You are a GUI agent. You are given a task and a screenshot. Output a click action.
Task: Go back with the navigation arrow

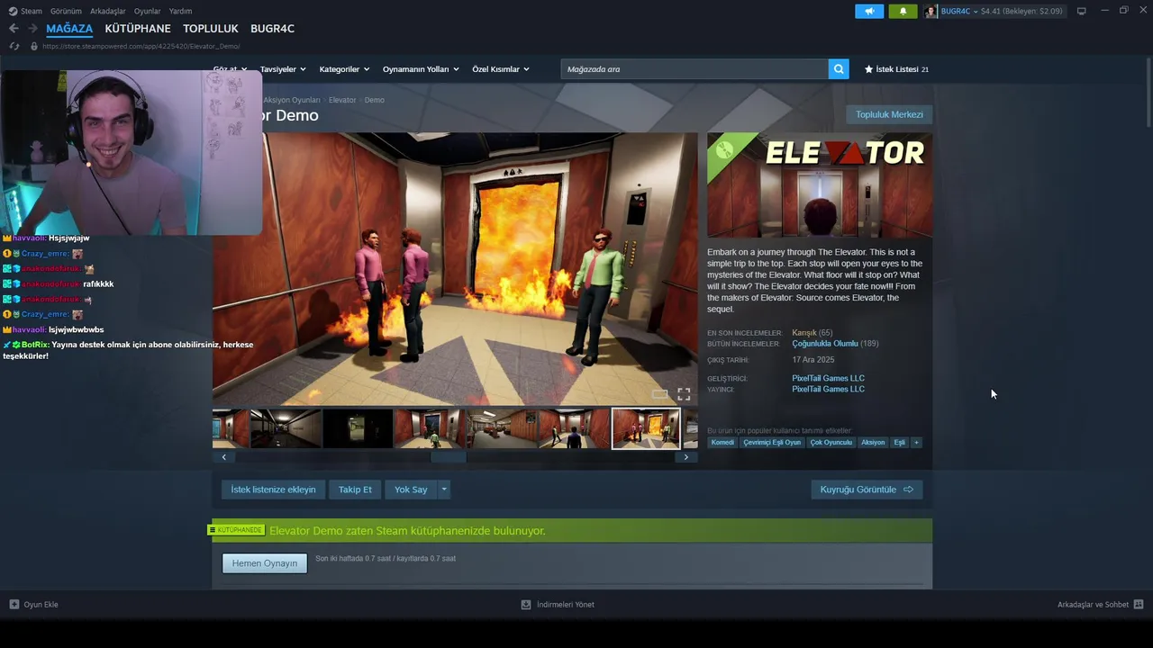point(14,29)
